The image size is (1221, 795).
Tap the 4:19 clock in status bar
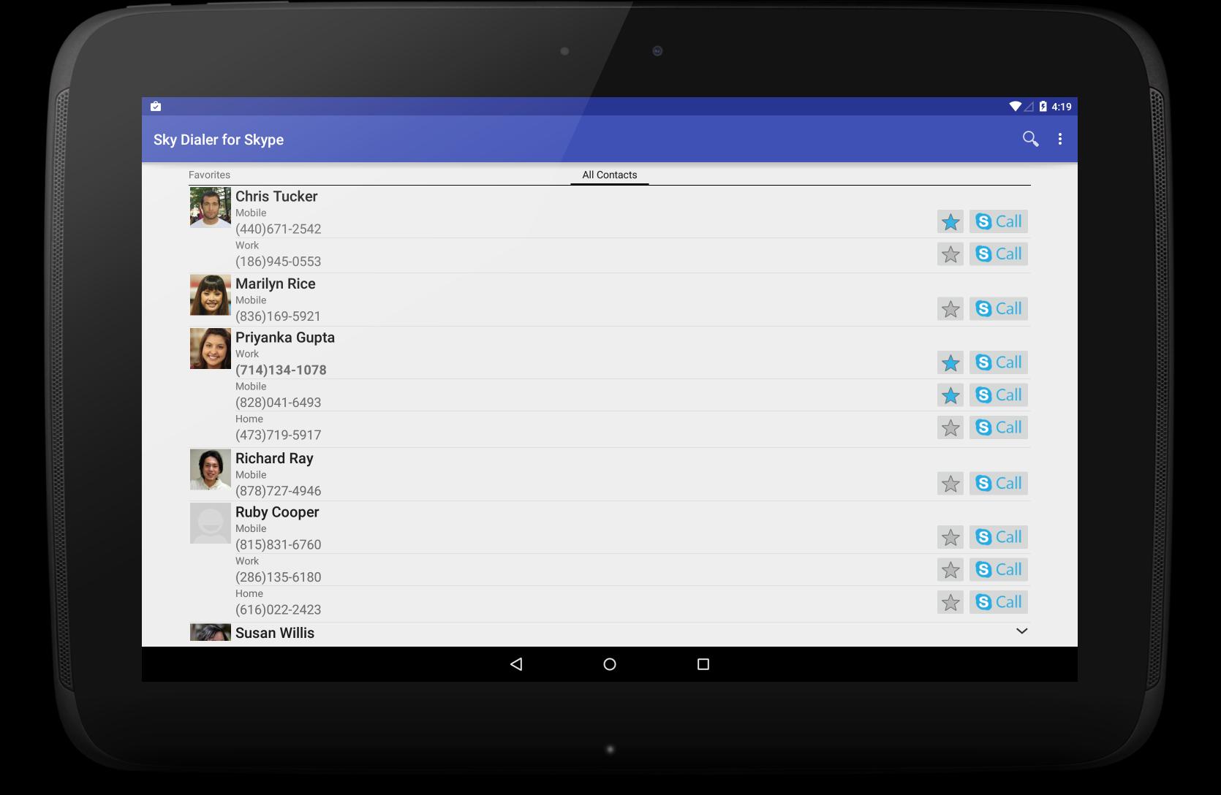(1062, 107)
